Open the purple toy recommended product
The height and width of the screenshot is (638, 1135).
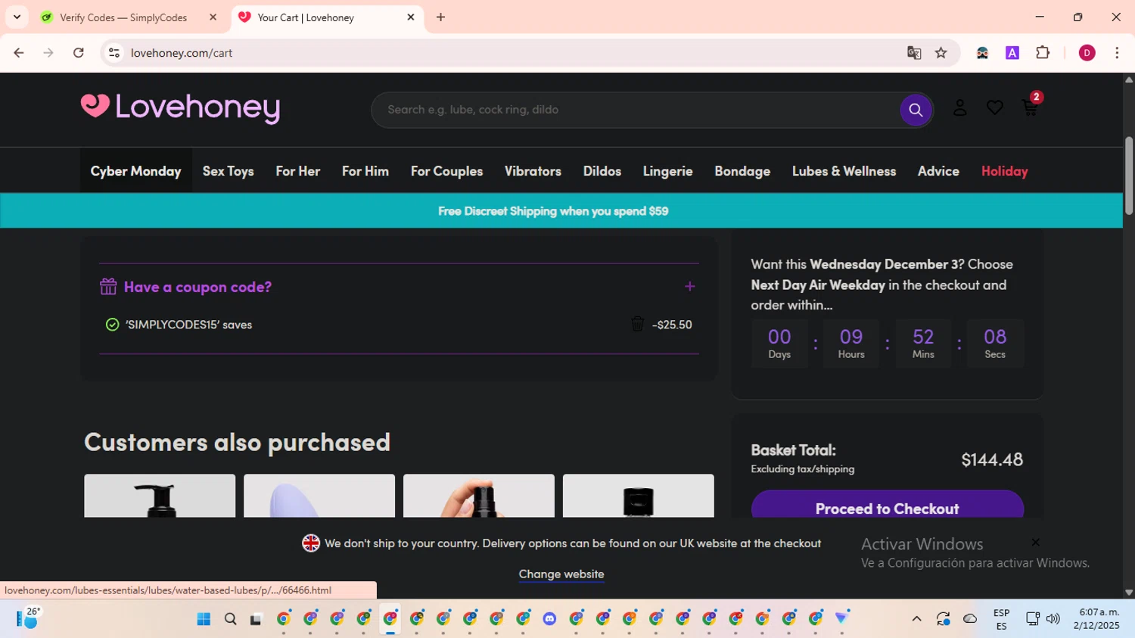(x=319, y=496)
